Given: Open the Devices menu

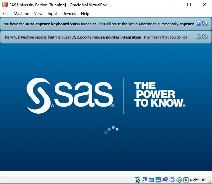Looking at the screenshot, I should tap(69, 14).
